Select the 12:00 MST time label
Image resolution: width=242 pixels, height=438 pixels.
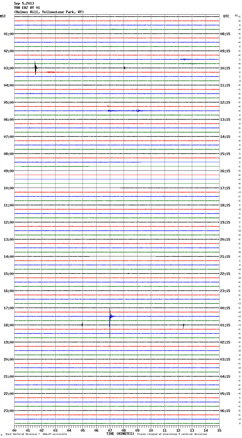pos(9,222)
